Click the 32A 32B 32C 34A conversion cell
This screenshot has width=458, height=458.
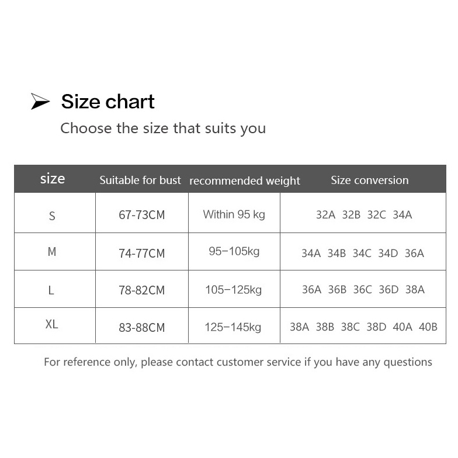(x=364, y=214)
